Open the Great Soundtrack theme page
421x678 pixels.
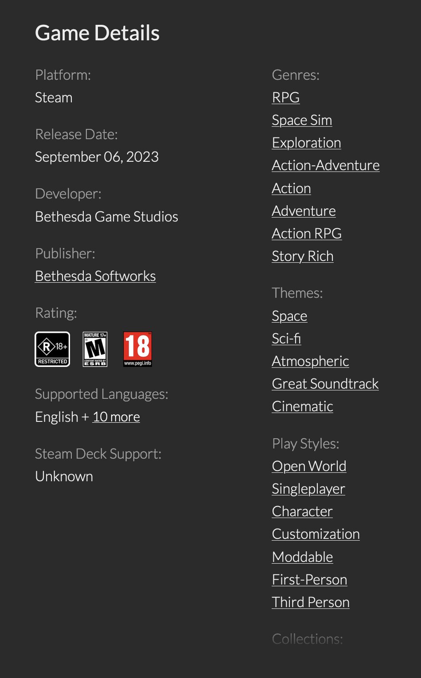(325, 383)
